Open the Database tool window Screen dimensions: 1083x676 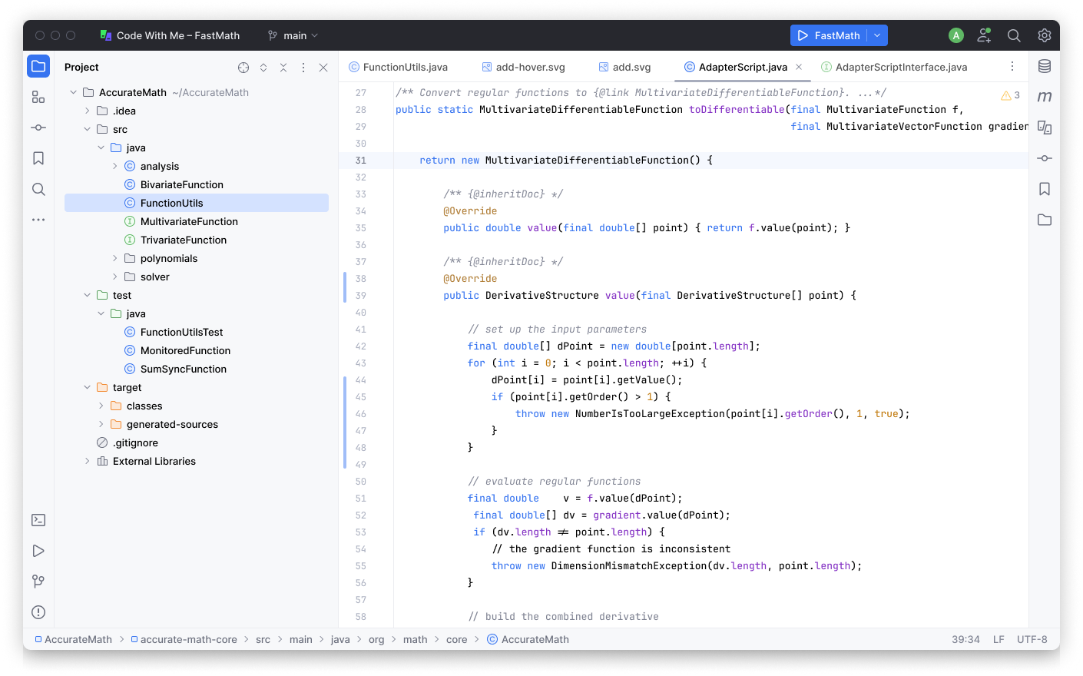click(1045, 66)
